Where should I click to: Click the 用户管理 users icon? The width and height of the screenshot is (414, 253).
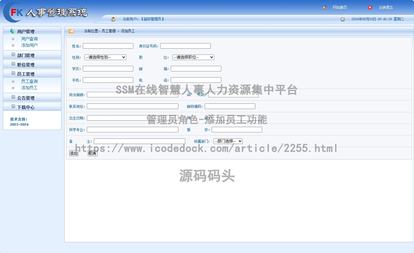coord(12,31)
